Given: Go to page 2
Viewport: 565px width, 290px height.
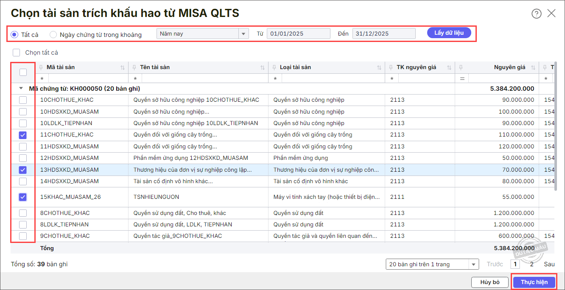Looking at the screenshot, I should click(531, 264).
